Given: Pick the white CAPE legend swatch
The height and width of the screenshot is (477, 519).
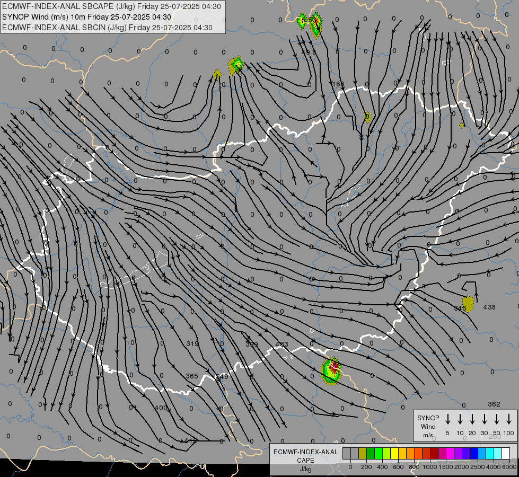Looking at the screenshot, I should [505, 453].
